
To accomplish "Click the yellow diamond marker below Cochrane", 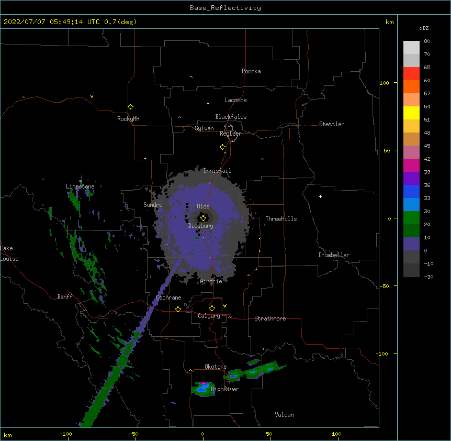I will (x=178, y=309).
